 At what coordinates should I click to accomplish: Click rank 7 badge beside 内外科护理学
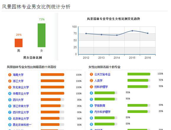[x=91, y=112]
